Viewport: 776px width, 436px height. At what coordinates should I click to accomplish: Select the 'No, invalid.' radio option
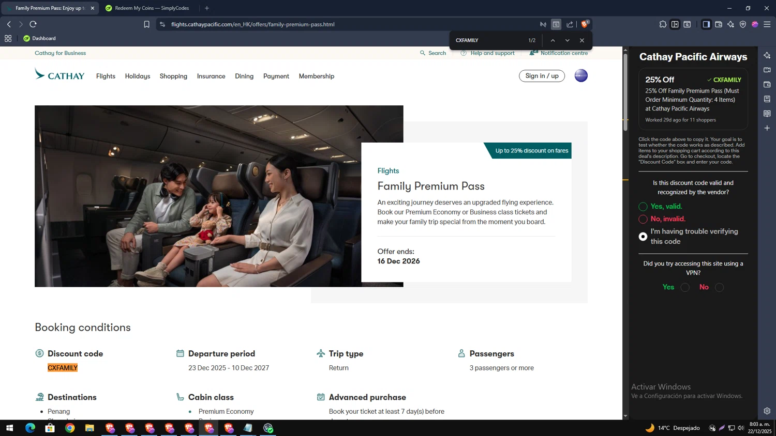point(643,219)
